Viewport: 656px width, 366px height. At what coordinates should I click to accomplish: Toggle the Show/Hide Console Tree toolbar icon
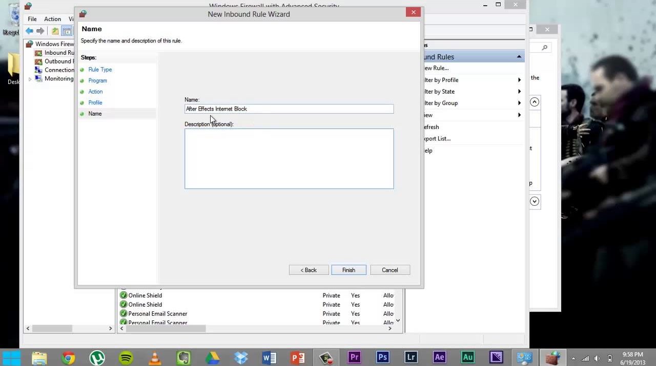coord(66,31)
